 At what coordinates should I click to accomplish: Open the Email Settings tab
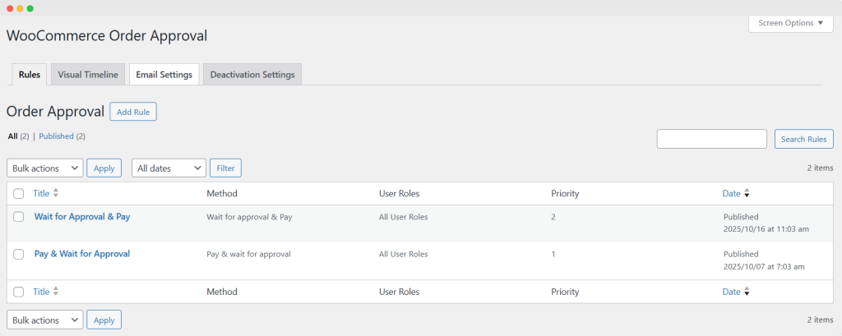click(164, 75)
